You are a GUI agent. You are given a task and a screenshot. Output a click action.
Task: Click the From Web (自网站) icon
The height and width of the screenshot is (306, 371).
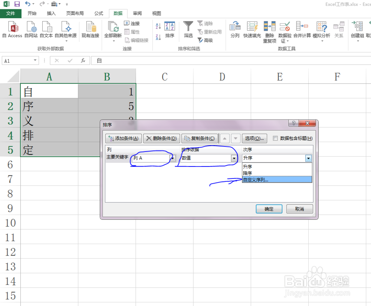(x=31, y=30)
